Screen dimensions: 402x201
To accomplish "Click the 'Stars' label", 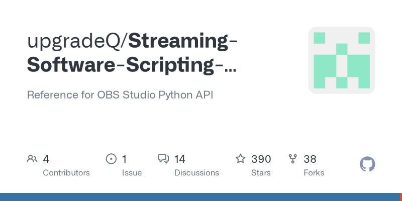I will tap(261, 173).
